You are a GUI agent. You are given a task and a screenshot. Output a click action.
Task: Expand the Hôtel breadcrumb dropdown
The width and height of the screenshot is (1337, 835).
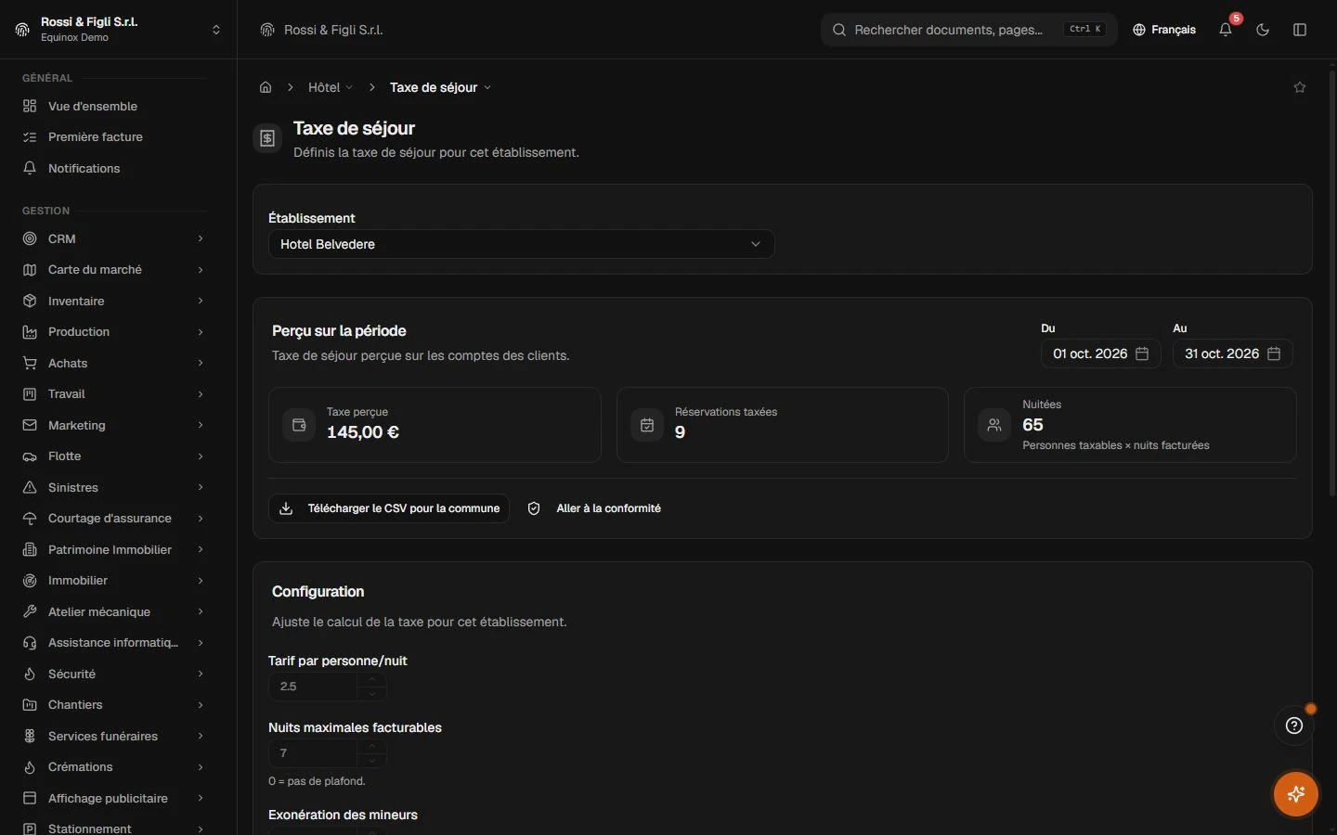[x=331, y=87]
